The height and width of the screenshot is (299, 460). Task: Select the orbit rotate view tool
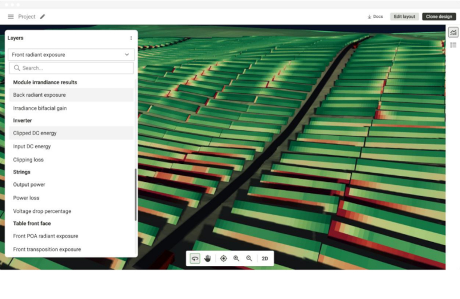[195, 258]
